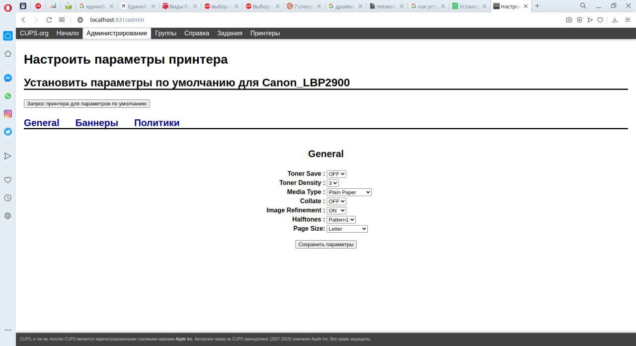Search tabs with the magnifier icon

click(x=583, y=6)
